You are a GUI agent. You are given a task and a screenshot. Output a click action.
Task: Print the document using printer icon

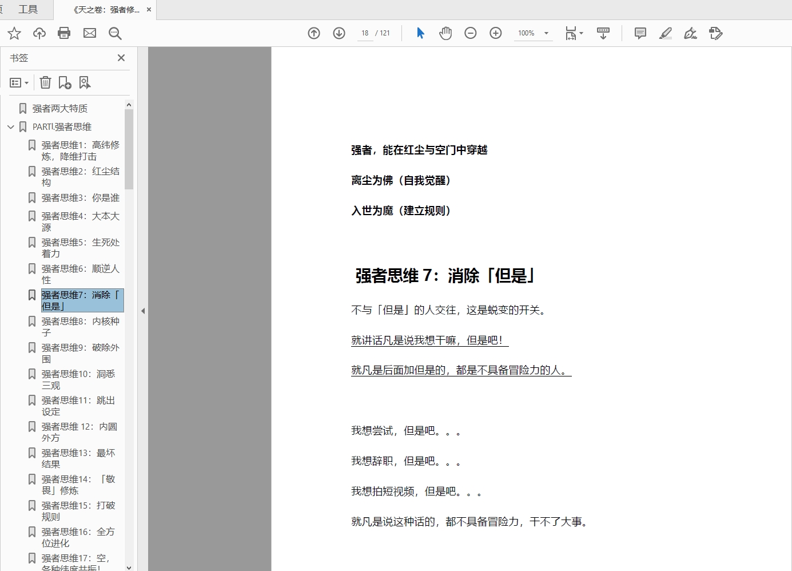[x=64, y=33]
